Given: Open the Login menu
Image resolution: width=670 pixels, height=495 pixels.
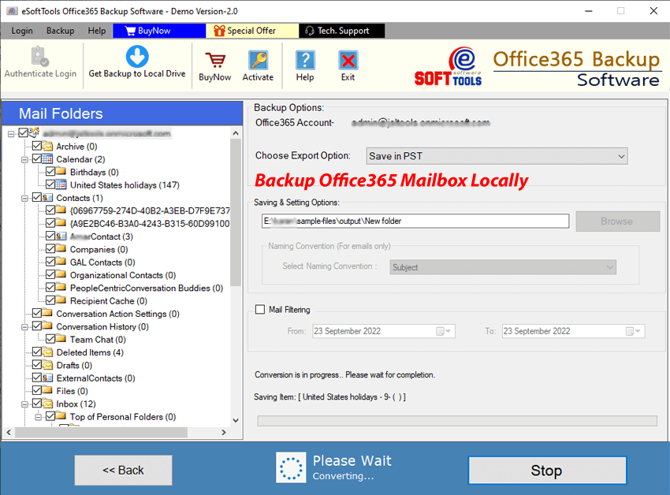Looking at the screenshot, I should tap(22, 31).
